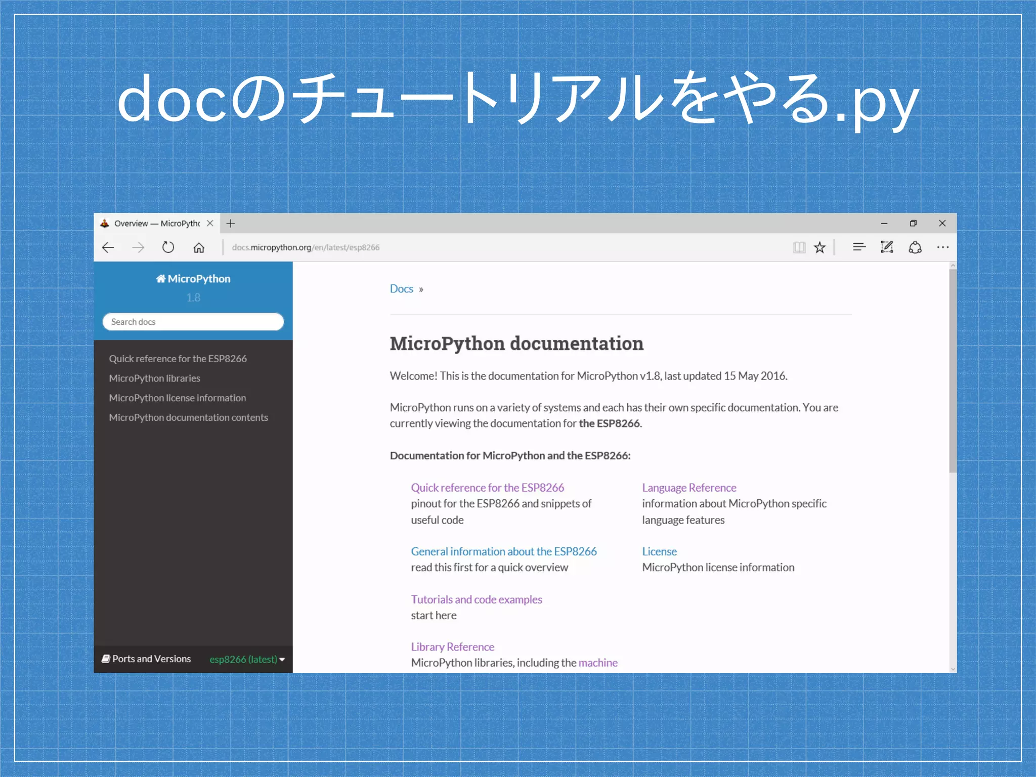The height and width of the screenshot is (777, 1036).
Task: Open the Language Reference link
Action: click(x=689, y=488)
